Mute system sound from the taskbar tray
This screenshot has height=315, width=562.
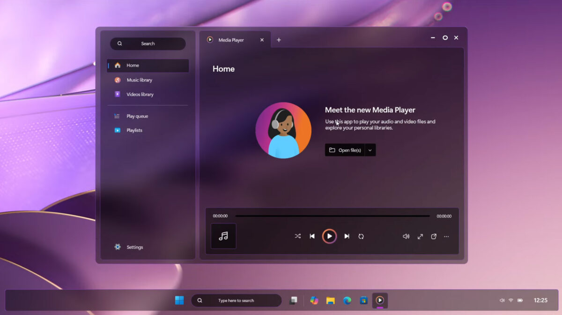tap(502, 300)
